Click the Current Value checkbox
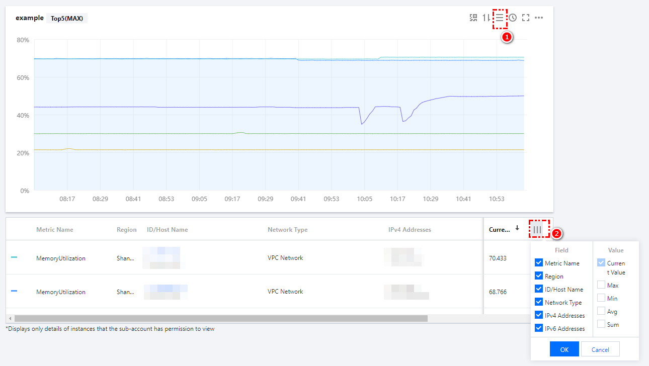The height and width of the screenshot is (366, 649). coord(601,263)
